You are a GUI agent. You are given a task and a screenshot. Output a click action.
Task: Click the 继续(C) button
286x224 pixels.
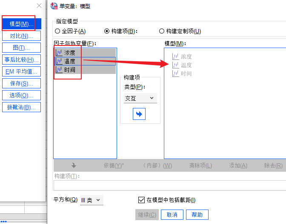(147, 215)
